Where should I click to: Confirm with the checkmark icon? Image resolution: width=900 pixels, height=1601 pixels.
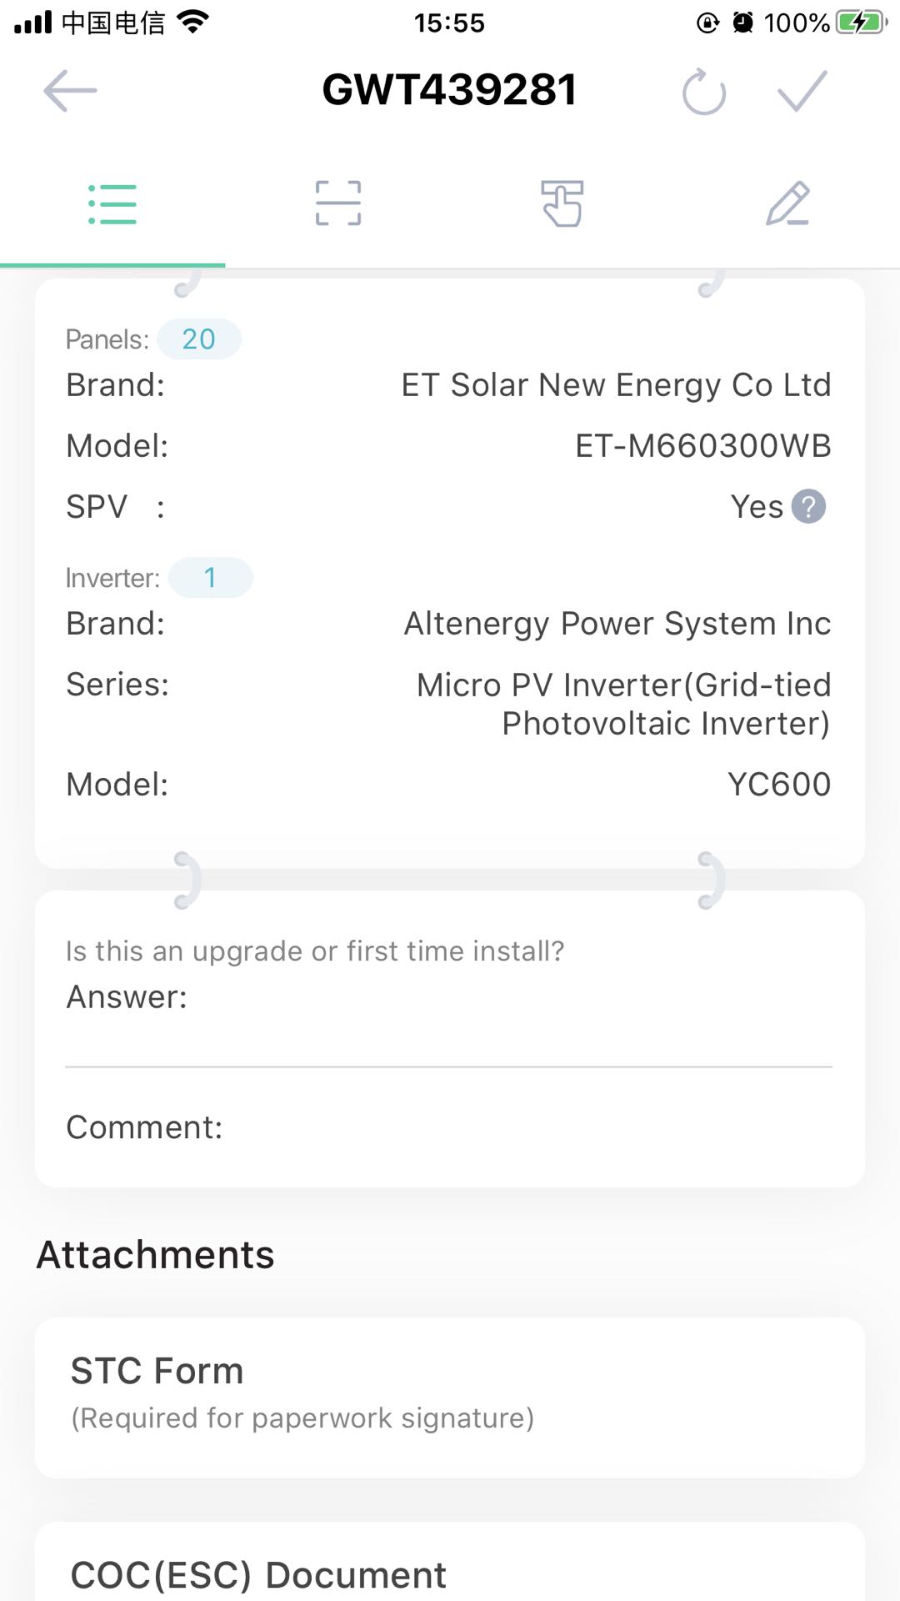point(802,90)
